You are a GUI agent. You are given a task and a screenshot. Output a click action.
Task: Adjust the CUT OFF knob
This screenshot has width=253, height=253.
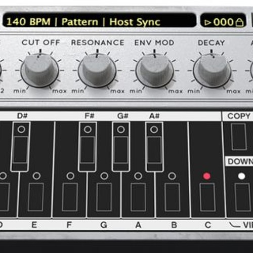[40, 70]
